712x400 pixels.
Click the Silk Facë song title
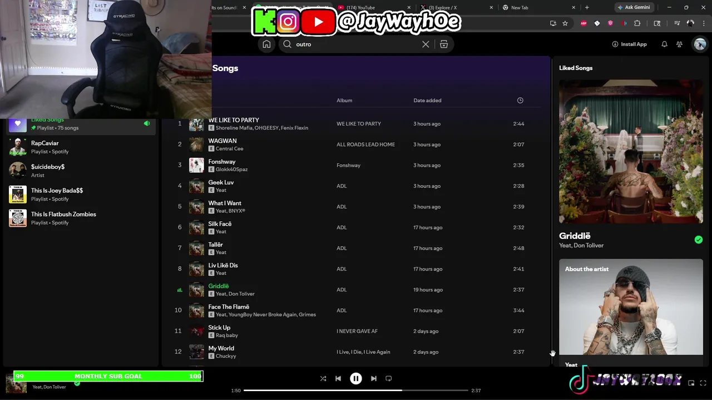tap(220, 224)
